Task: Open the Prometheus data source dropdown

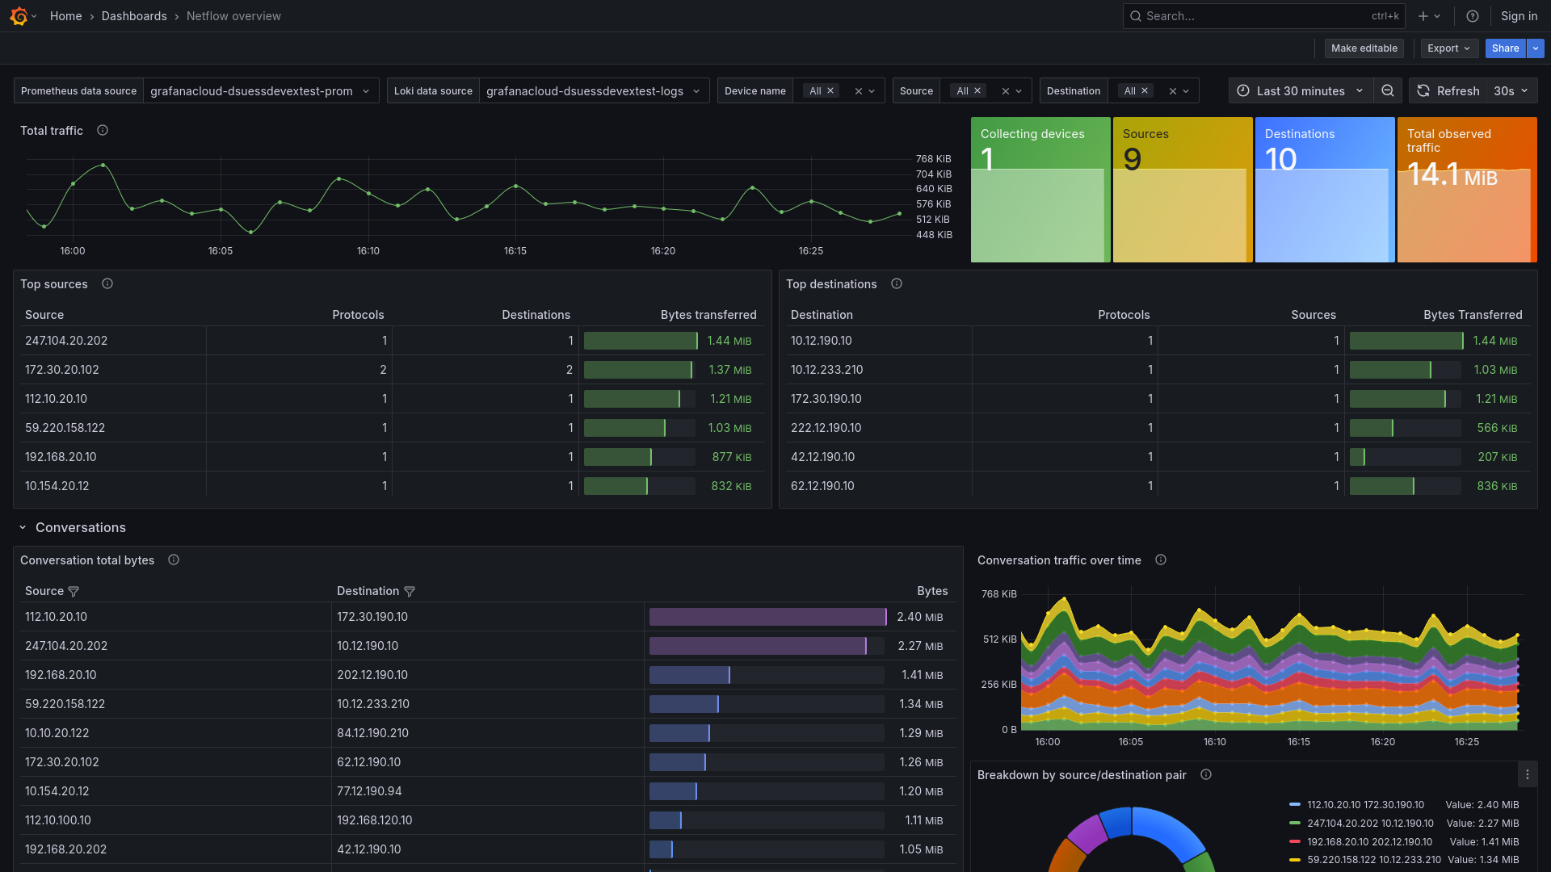Action: [260, 90]
